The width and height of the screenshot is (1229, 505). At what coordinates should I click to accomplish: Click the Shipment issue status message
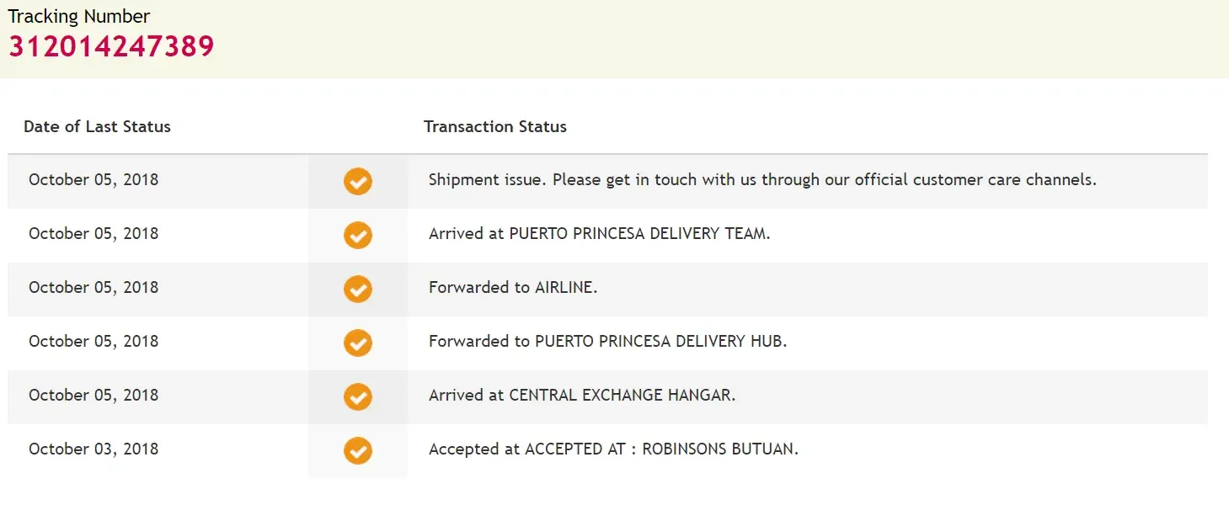(762, 179)
